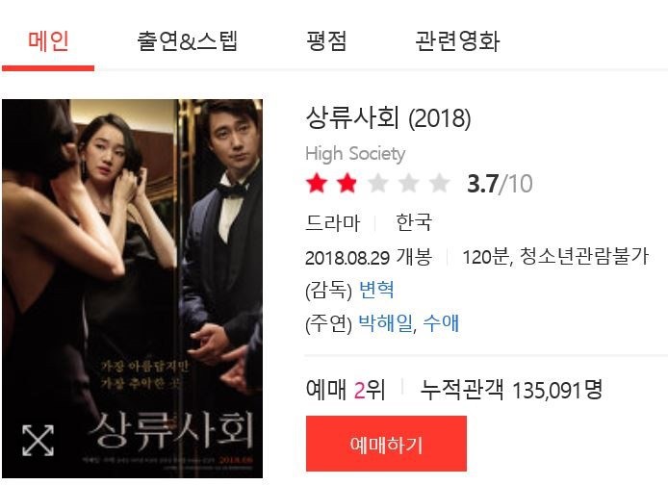Image resolution: width=668 pixels, height=485 pixels.
Task: Select the fourth gray rating star
Action: coord(408,183)
